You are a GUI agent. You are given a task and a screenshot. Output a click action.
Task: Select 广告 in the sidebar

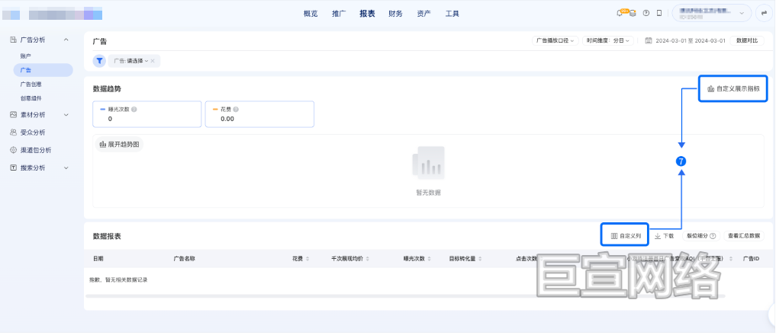tap(43, 70)
